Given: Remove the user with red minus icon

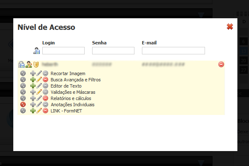Looking at the screenshot, I should (x=221, y=64).
